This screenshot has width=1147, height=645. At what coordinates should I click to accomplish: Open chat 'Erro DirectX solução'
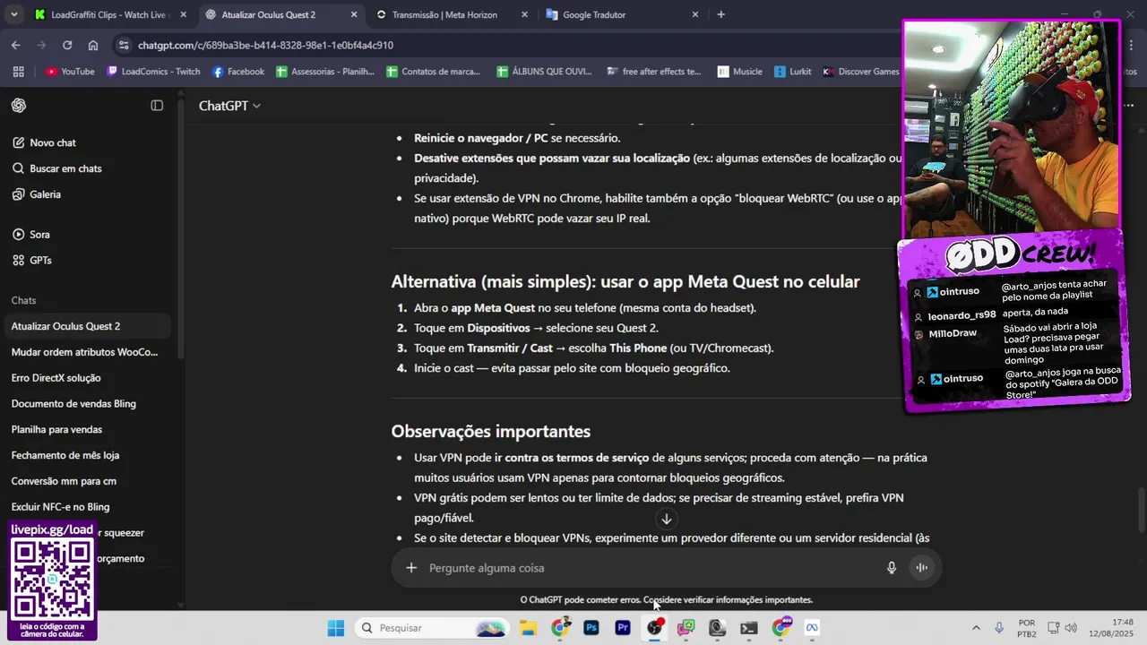[x=87, y=378]
